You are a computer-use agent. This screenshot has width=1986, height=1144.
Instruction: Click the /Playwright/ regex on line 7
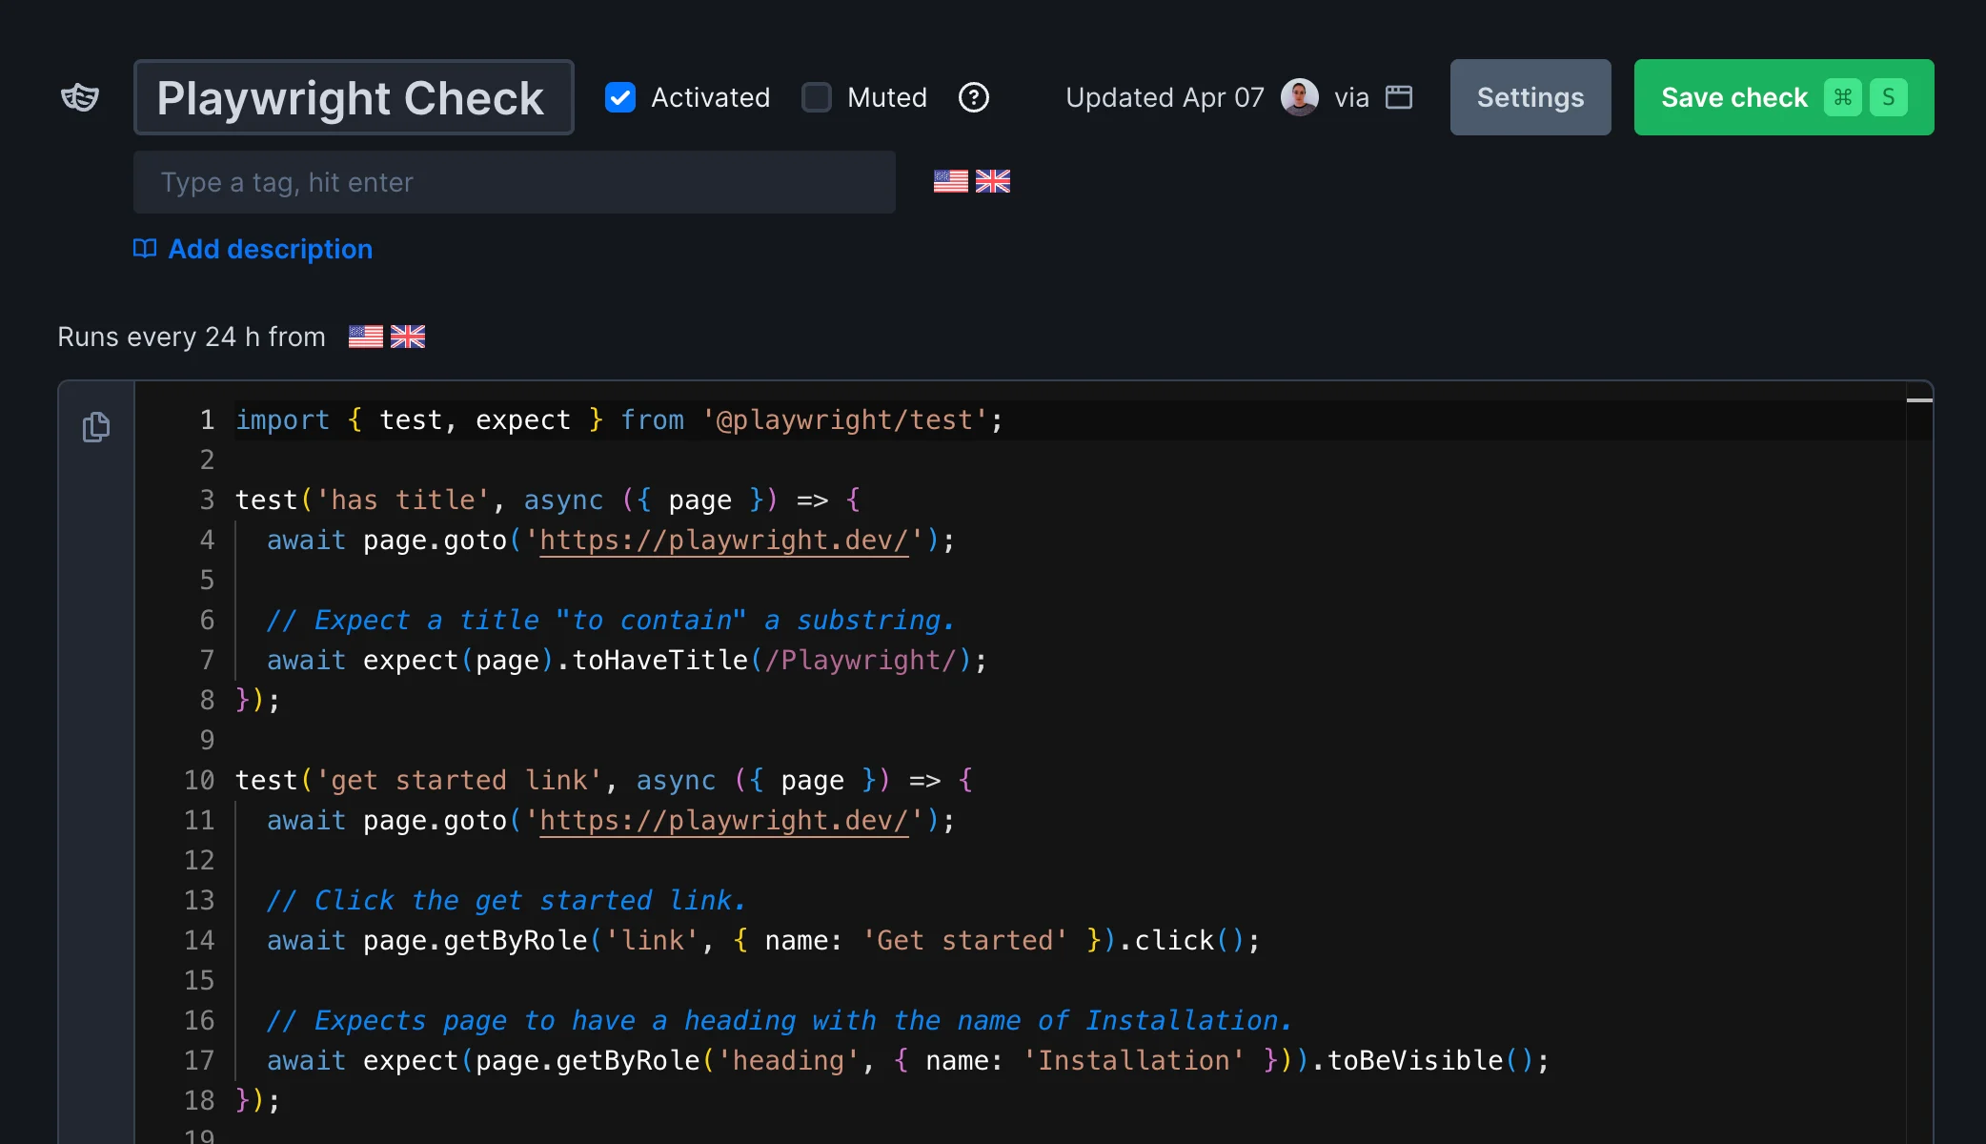pyautogui.click(x=861, y=661)
